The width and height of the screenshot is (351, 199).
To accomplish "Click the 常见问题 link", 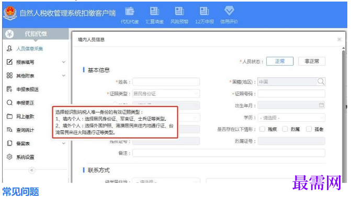I will pyautogui.click(x=20, y=192).
